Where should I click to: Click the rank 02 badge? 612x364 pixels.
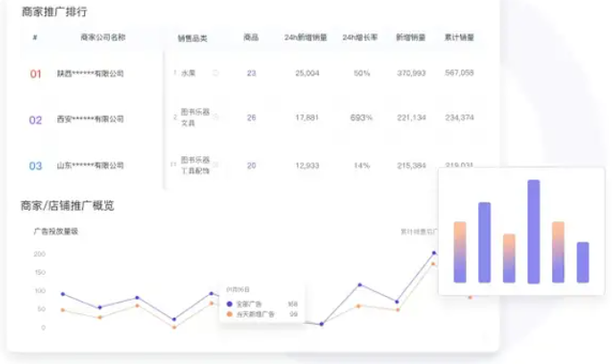pyautogui.click(x=36, y=120)
